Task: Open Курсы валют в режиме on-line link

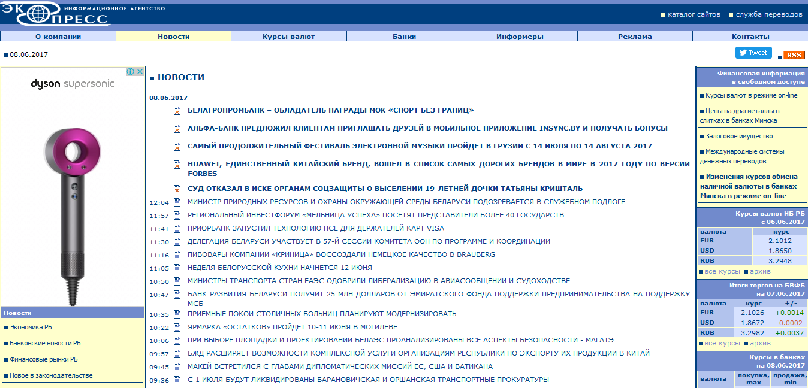Action: click(751, 95)
